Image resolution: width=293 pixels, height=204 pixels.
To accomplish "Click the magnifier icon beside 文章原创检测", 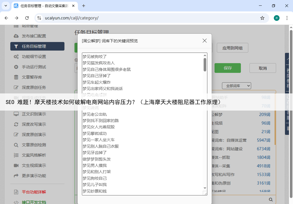I will pos(16,145).
